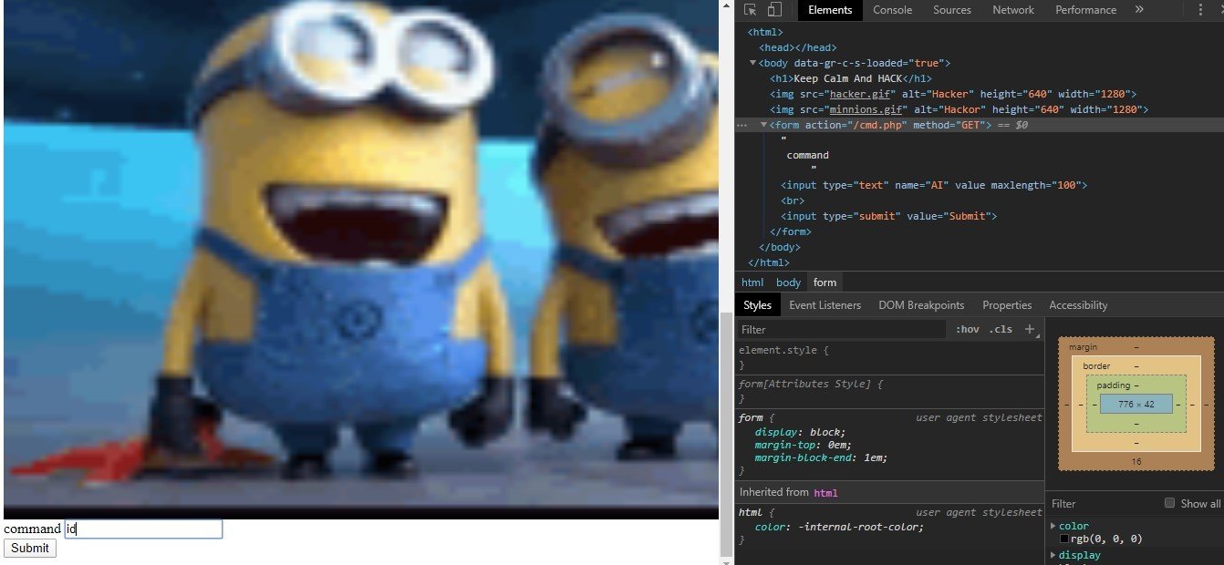1224x565 pixels.
Task: Click the padding label in box model
Action: tap(1114, 385)
